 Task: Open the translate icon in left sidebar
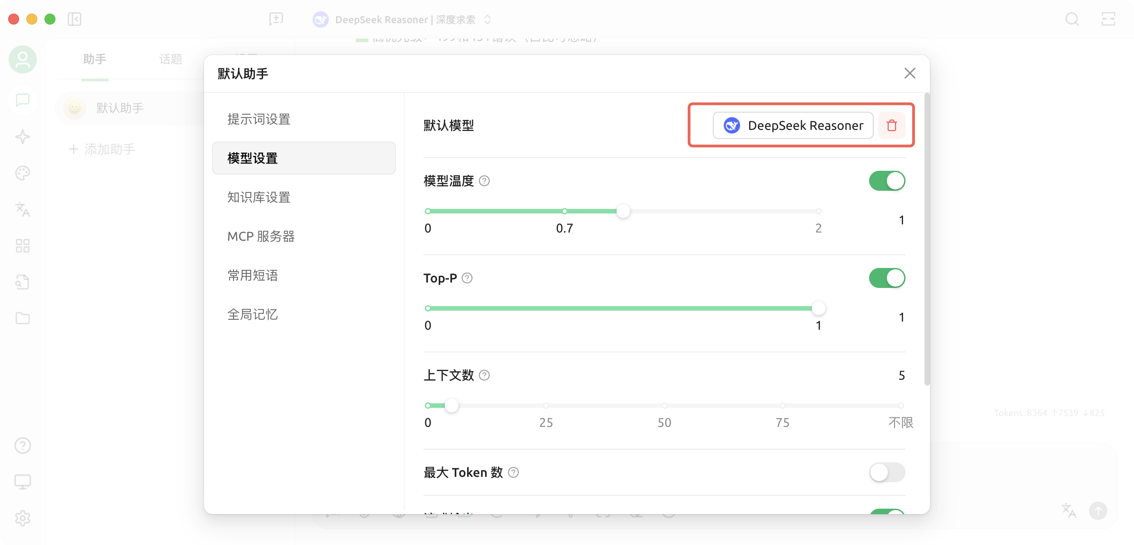click(x=23, y=209)
